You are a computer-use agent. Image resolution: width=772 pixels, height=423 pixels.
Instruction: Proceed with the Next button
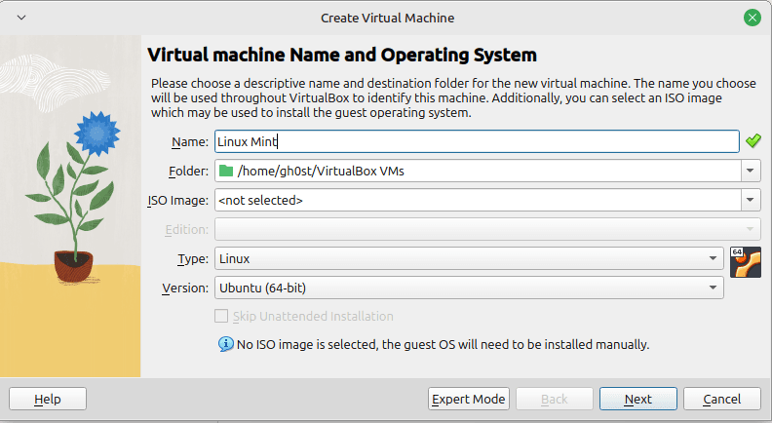click(638, 399)
